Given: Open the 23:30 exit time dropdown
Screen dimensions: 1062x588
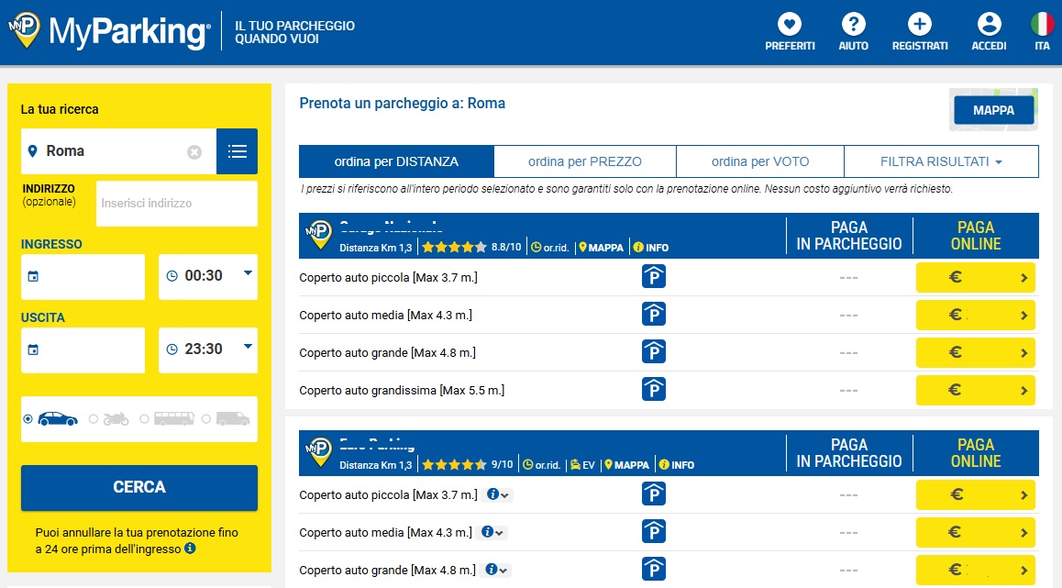Looking at the screenshot, I should 208,349.
